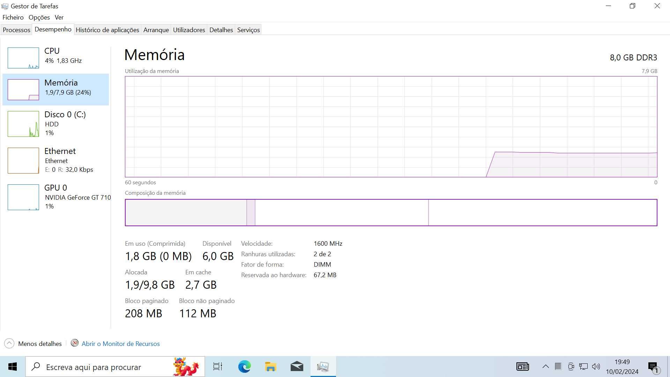Open the Ver menu
The width and height of the screenshot is (670, 377).
point(59,17)
